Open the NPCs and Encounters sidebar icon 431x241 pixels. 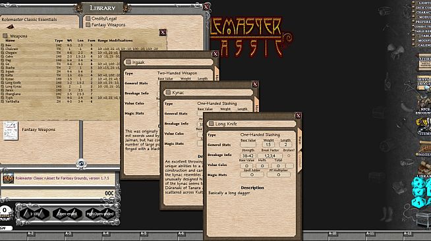424,105
